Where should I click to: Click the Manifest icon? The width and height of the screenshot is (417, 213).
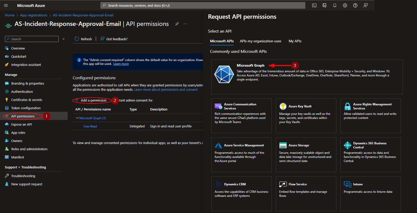(7, 157)
